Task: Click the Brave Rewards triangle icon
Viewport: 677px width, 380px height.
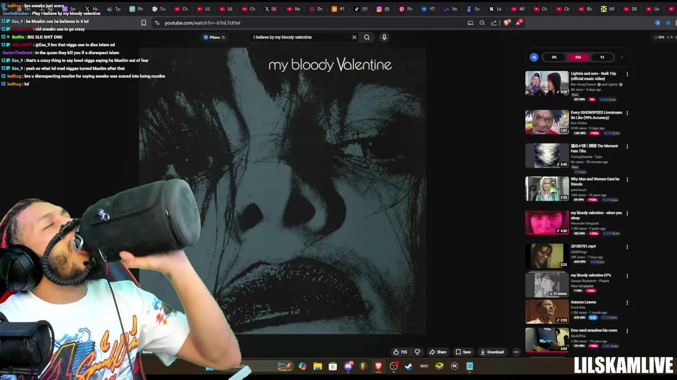Action: click(519, 23)
